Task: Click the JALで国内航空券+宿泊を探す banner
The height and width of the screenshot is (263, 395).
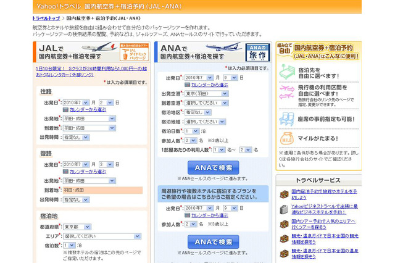Action: pos(92,52)
